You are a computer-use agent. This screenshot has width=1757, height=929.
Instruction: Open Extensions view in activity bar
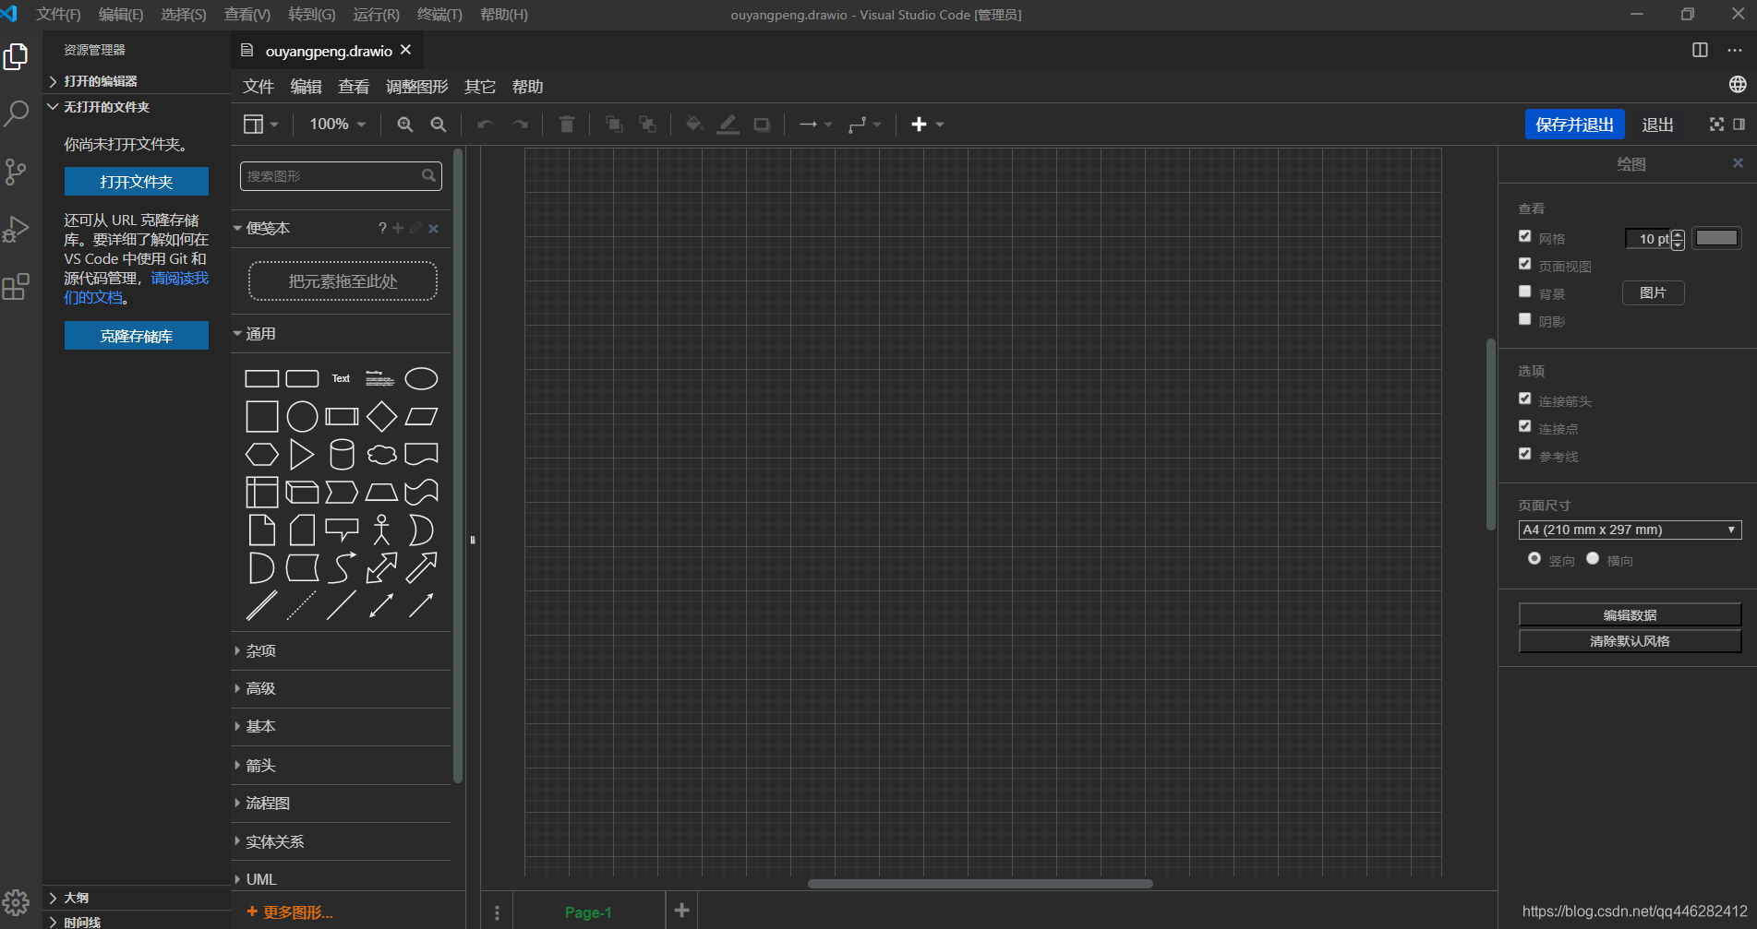coord(16,287)
